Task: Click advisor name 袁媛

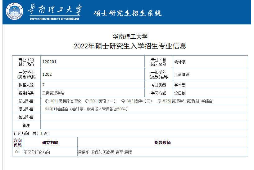Action: 128,152
